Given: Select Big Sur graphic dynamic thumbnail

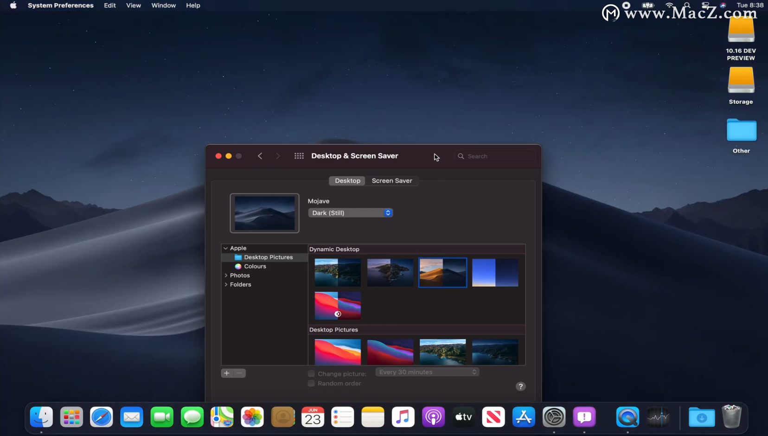Looking at the screenshot, I should pyautogui.click(x=338, y=306).
